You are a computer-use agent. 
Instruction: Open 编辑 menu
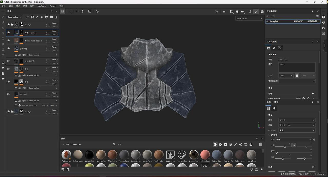pyautogui.click(x=11, y=6)
